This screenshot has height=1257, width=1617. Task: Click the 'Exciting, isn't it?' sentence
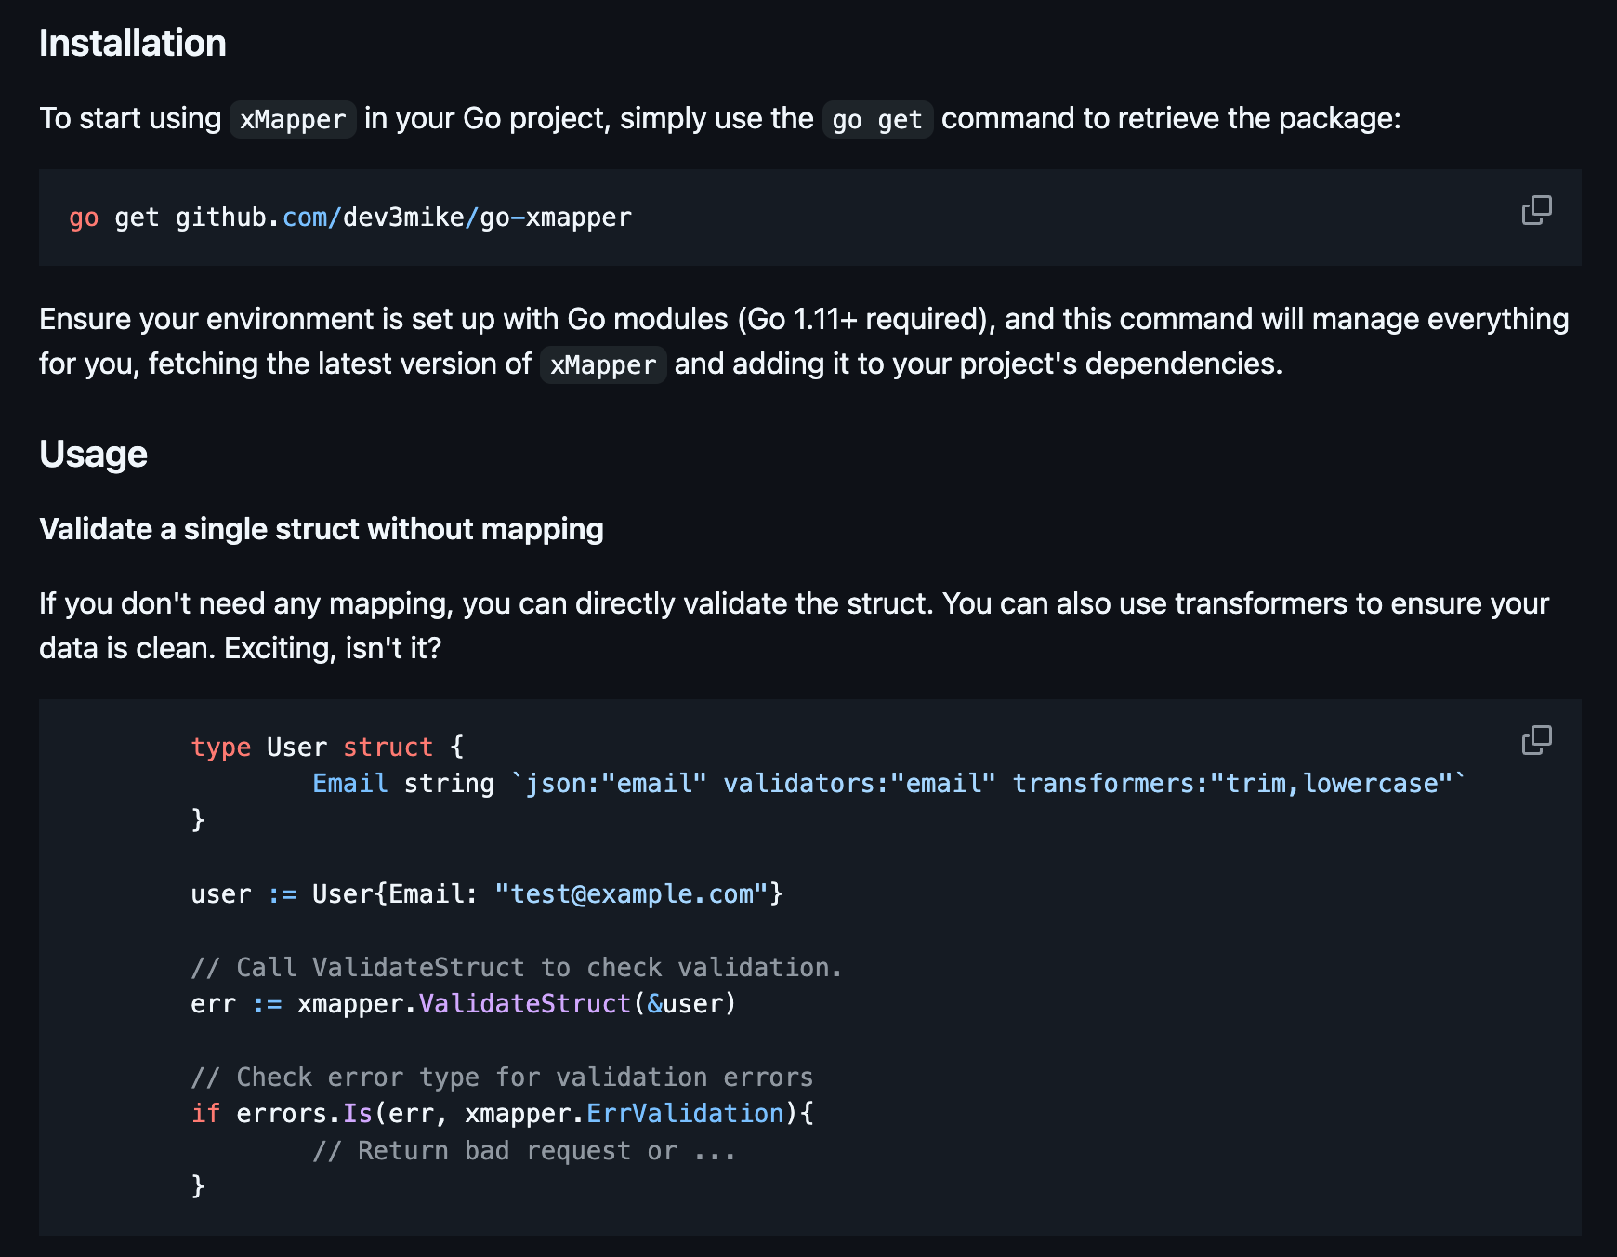(333, 648)
